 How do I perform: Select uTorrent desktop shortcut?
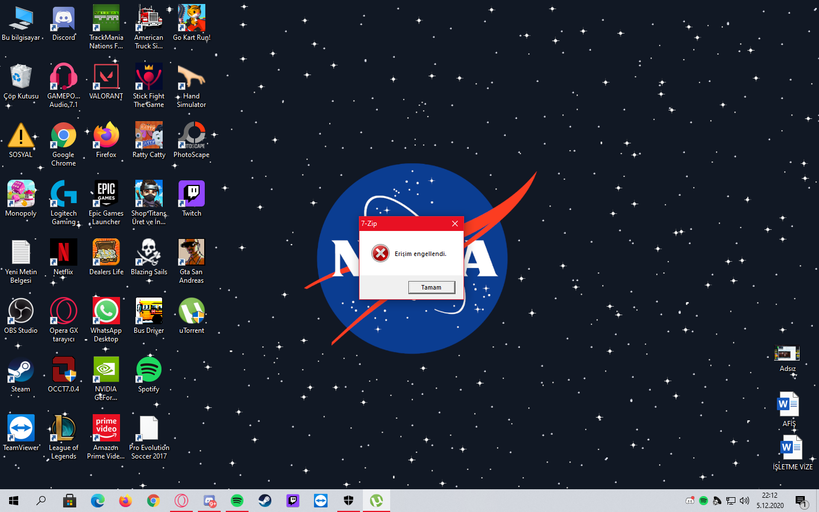(x=192, y=317)
